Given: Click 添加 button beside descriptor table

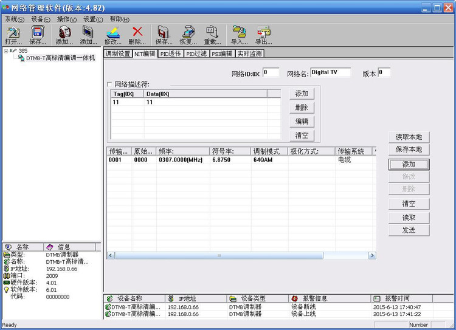Looking at the screenshot, I should pos(302,94).
